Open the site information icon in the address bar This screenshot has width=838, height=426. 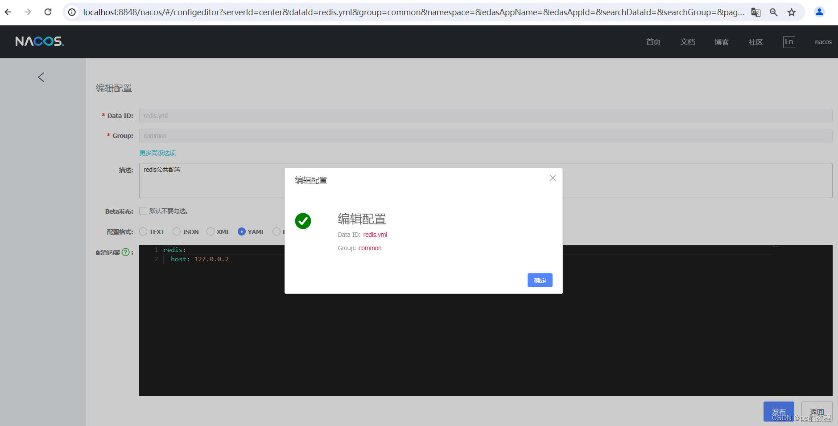click(72, 12)
